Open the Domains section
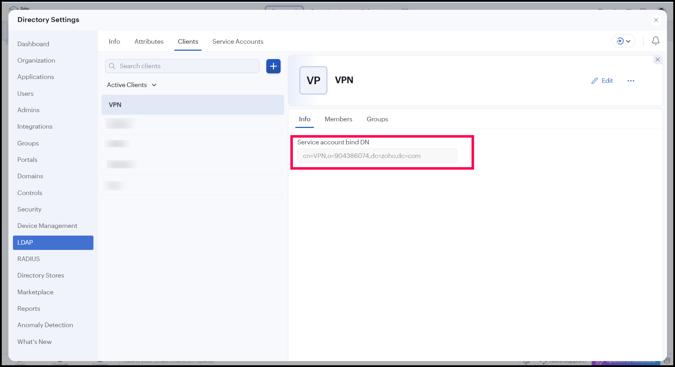Viewport: 675px width, 367px height. (x=30, y=176)
